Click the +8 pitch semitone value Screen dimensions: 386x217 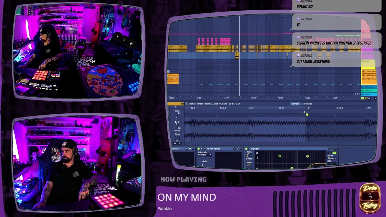tap(175, 143)
